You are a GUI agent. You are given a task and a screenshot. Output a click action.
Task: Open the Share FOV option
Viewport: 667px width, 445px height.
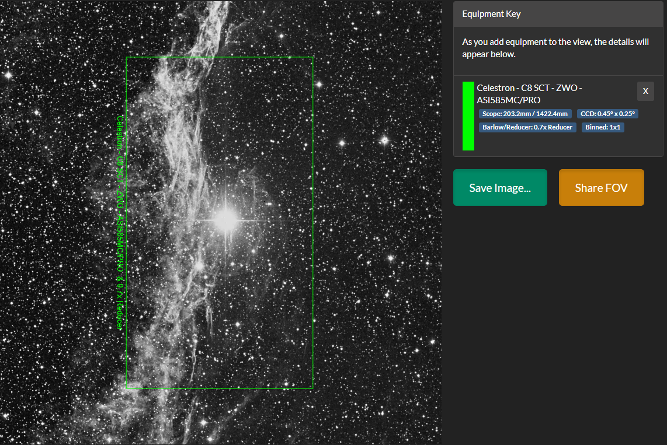tap(601, 188)
